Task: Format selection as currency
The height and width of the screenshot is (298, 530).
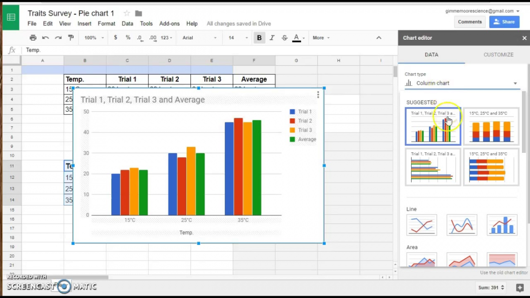Action: 115,38
